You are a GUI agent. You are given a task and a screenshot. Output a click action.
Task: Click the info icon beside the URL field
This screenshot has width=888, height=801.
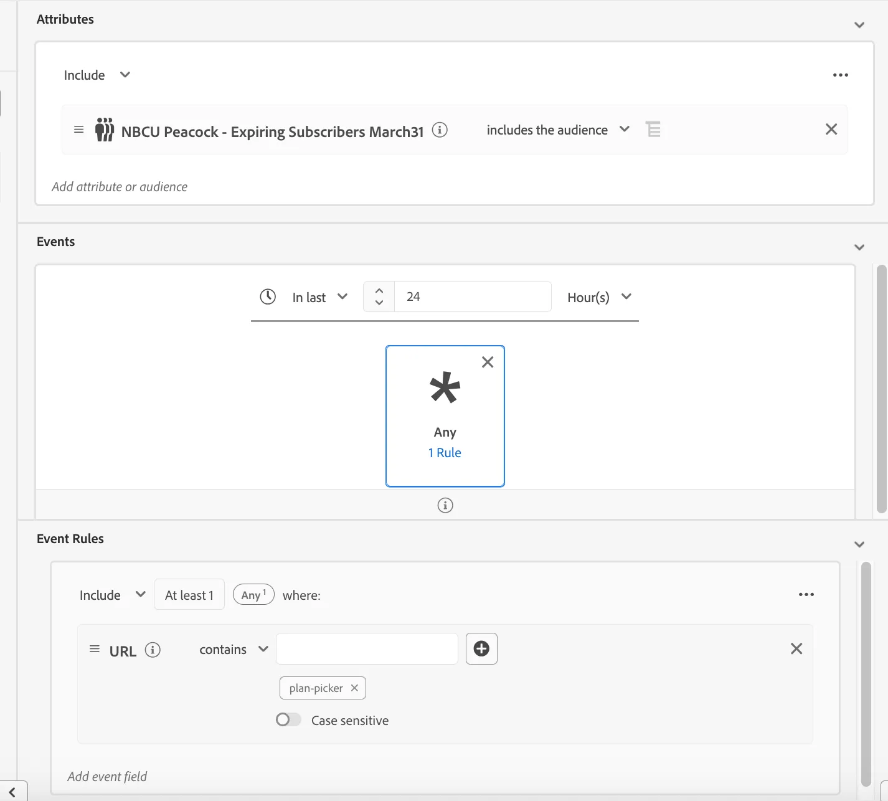[x=153, y=650]
